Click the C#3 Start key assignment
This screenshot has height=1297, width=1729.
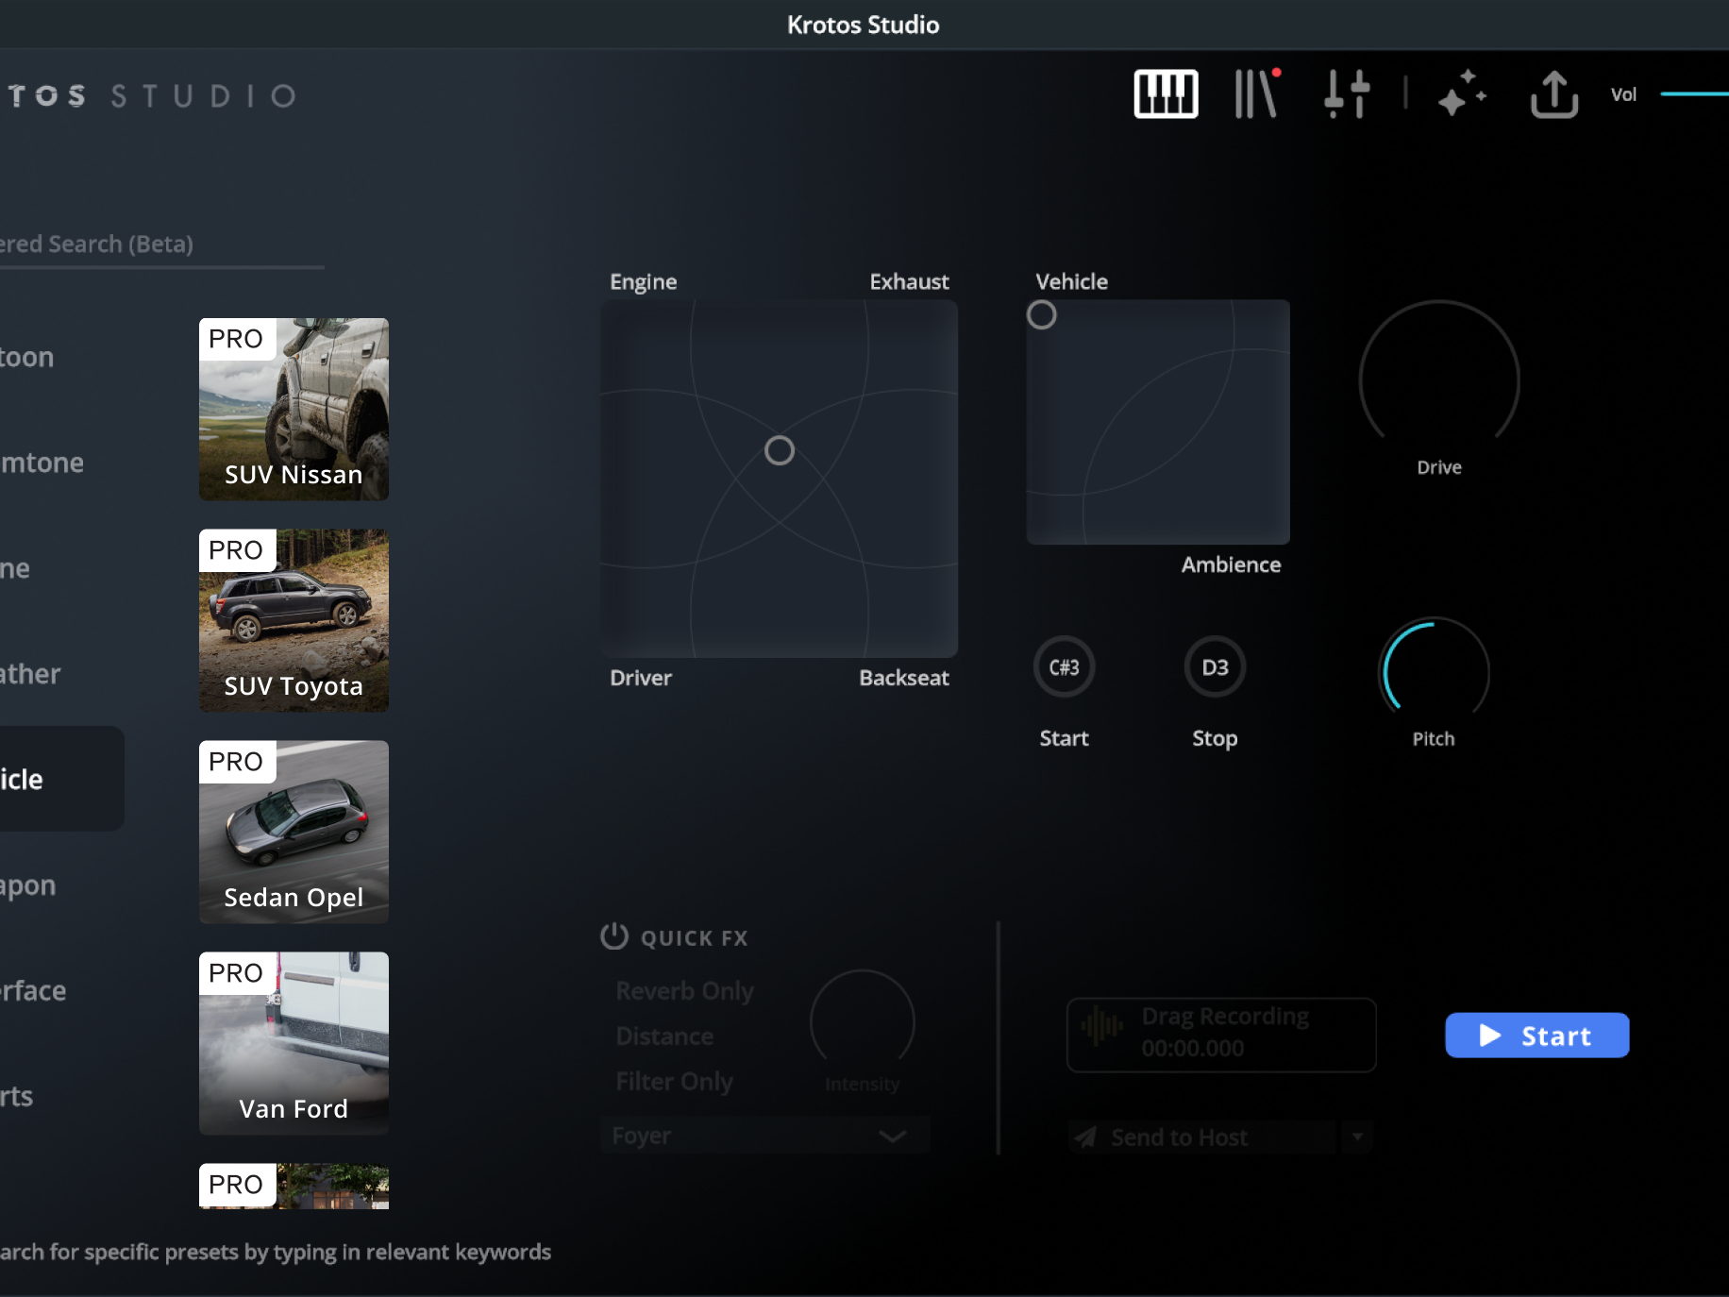(1064, 667)
